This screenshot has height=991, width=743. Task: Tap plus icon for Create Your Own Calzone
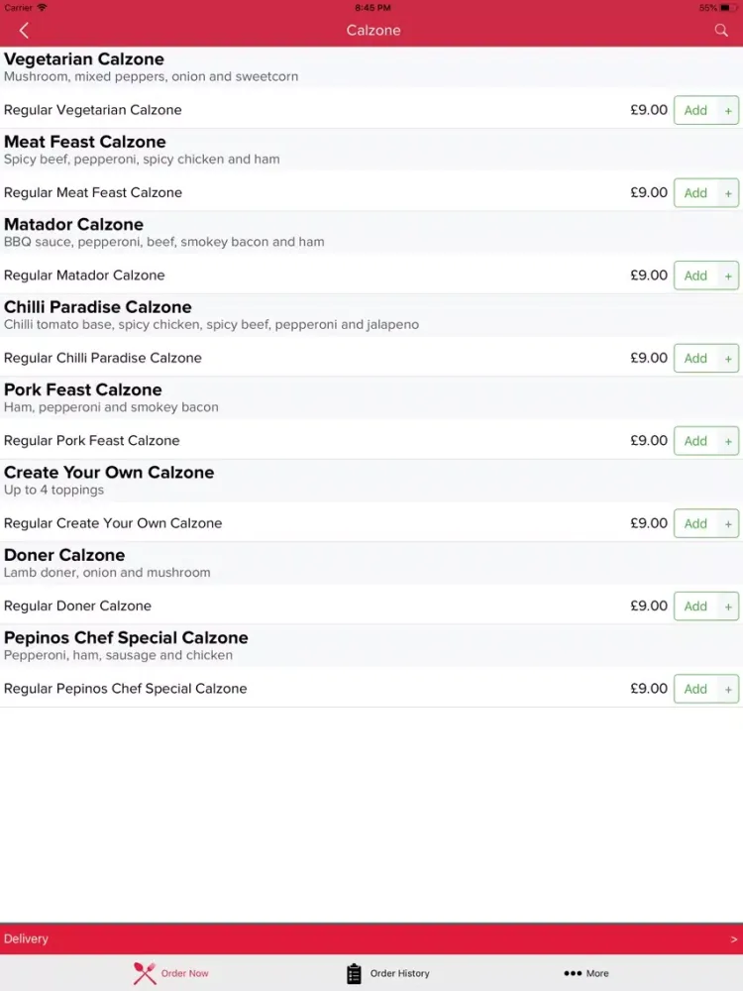pos(728,524)
